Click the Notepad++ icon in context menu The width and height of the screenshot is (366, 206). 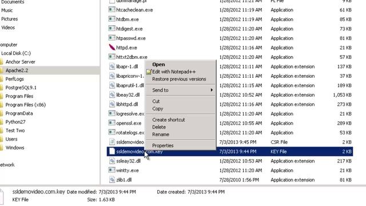[x=149, y=72]
